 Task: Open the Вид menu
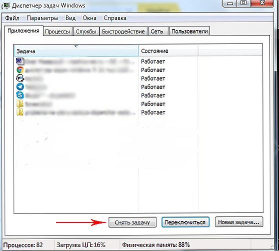[x=70, y=18]
